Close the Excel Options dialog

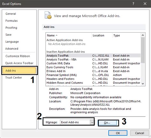point(145,4)
